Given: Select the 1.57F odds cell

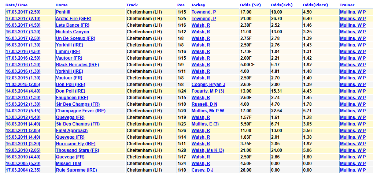Looking at the screenshot, I should click(x=255, y=117).
